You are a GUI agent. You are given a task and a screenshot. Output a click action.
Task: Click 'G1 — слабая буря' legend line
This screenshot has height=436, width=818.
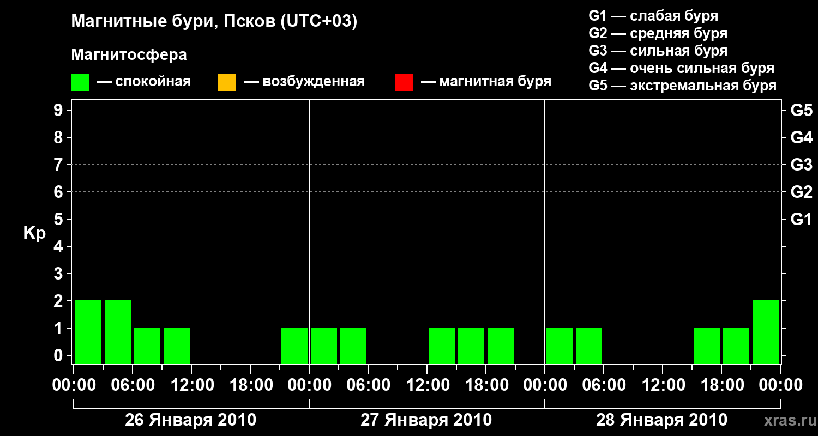pyautogui.click(x=653, y=15)
